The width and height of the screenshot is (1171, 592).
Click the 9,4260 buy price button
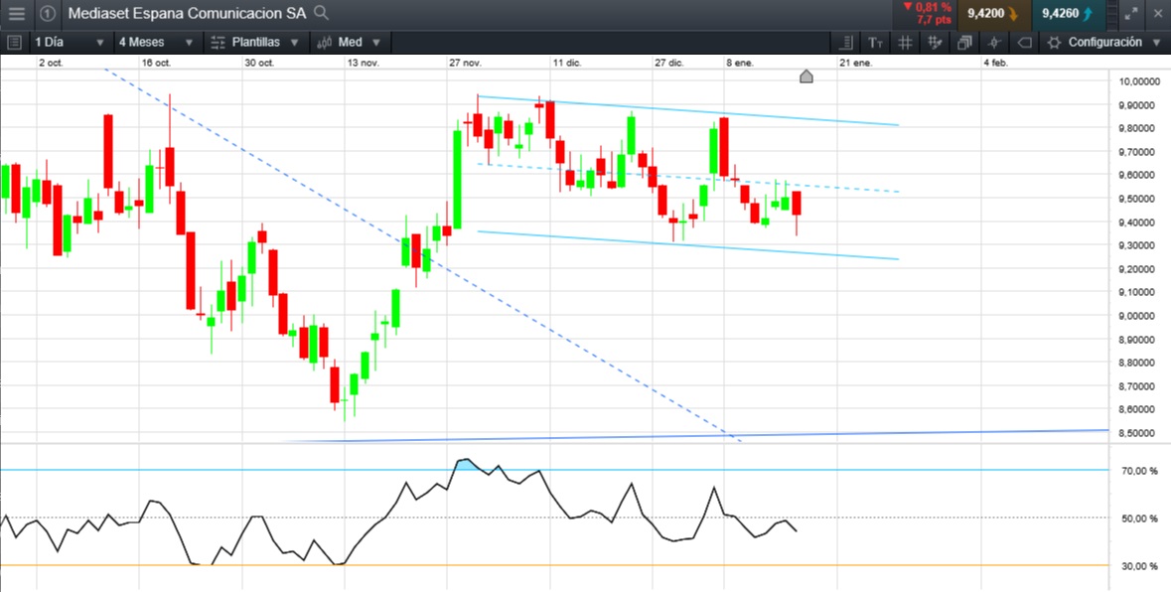coord(1068,14)
